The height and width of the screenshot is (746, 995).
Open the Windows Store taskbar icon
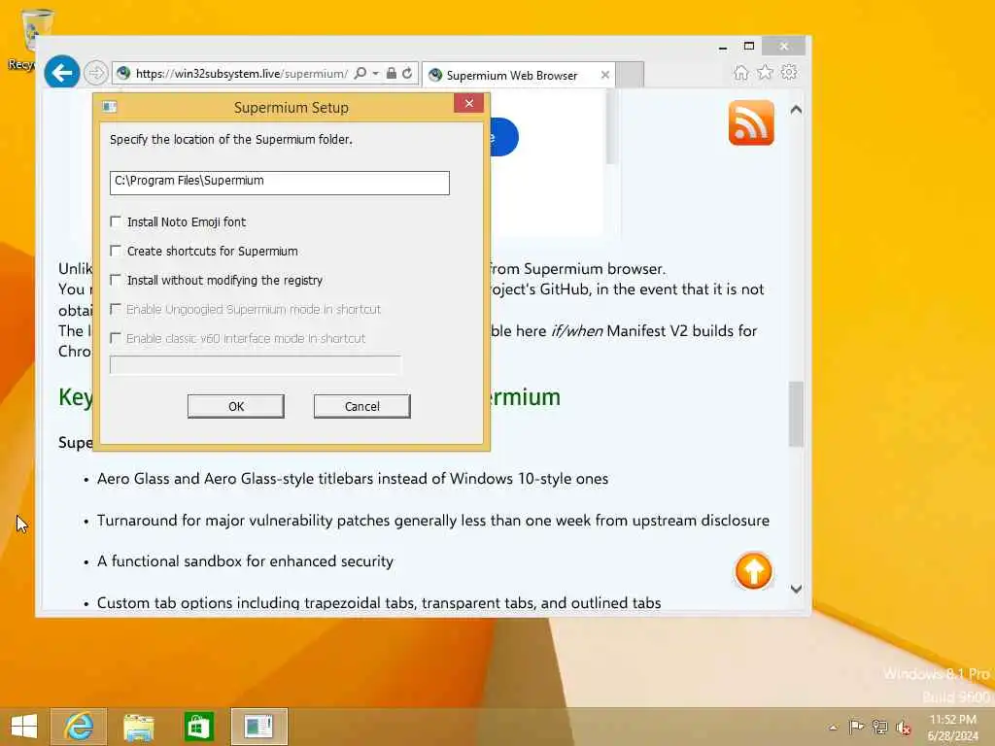198,727
